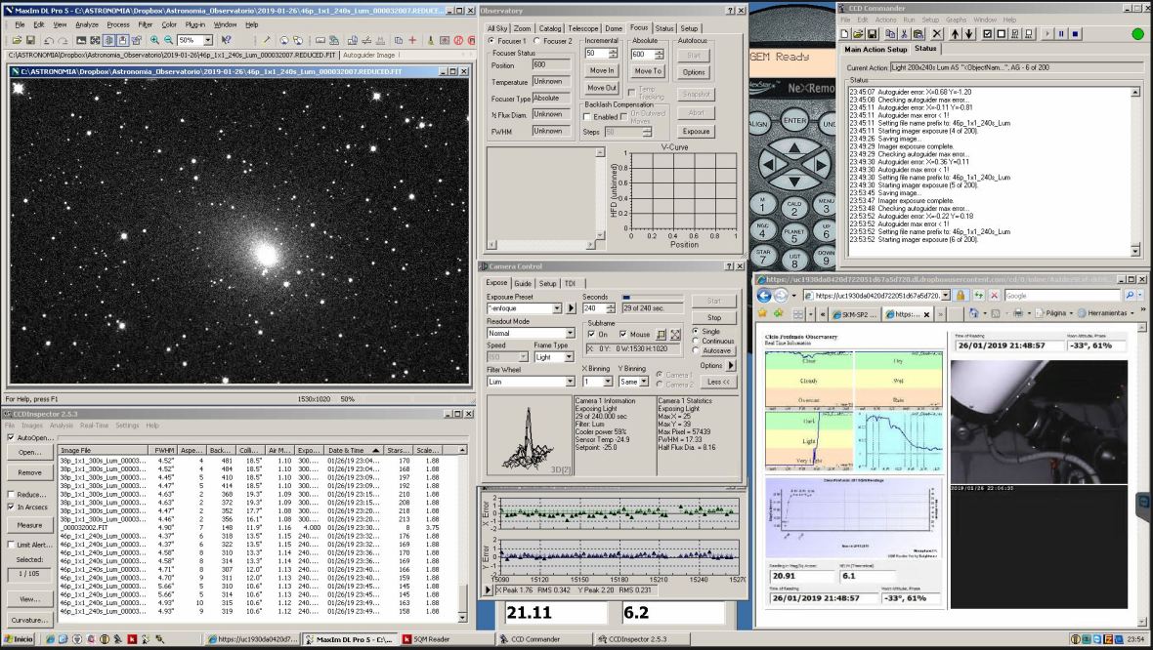Open the Frame Type dropdown showing Light
Image resolution: width=1153 pixels, height=650 pixels.
[569, 357]
